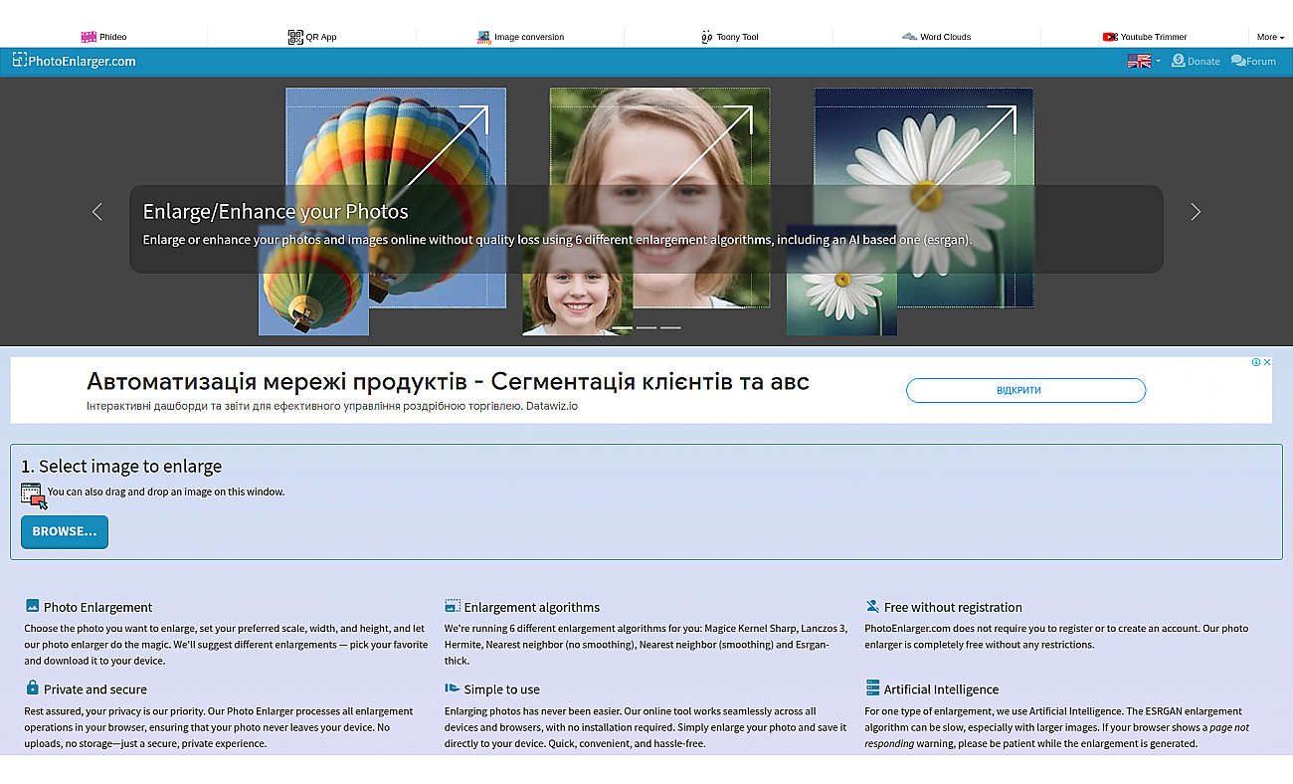1293x784 pixels.
Task: Click the Photo Enlargement picture icon
Action: [x=33, y=606]
